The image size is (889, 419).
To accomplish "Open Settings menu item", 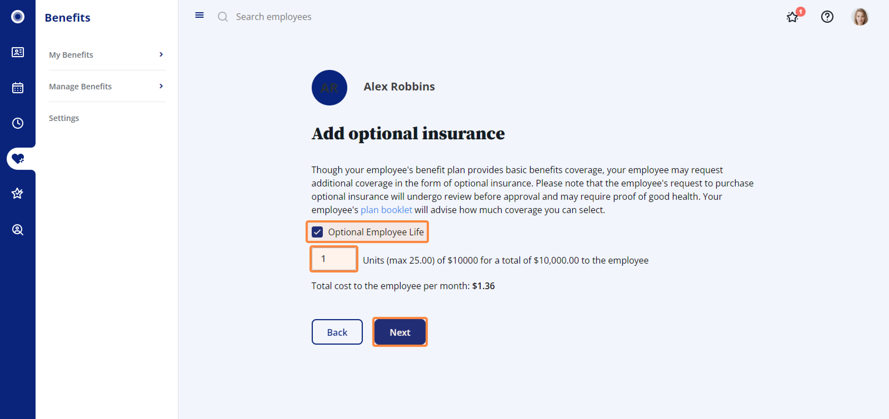I will click(x=64, y=118).
